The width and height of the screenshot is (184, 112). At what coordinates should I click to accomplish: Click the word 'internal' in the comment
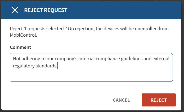[x=87, y=59]
